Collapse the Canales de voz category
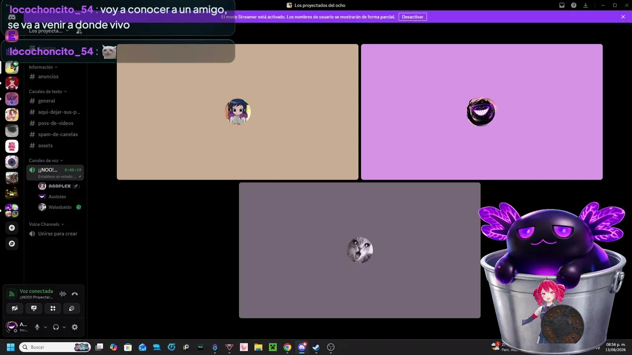 [46, 160]
